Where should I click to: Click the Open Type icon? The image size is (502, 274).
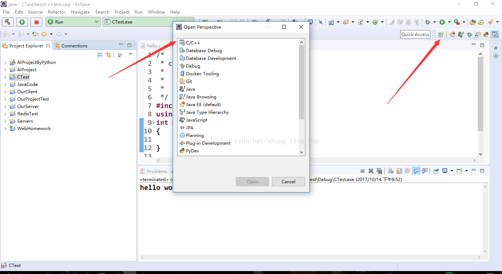(x=473, y=22)
